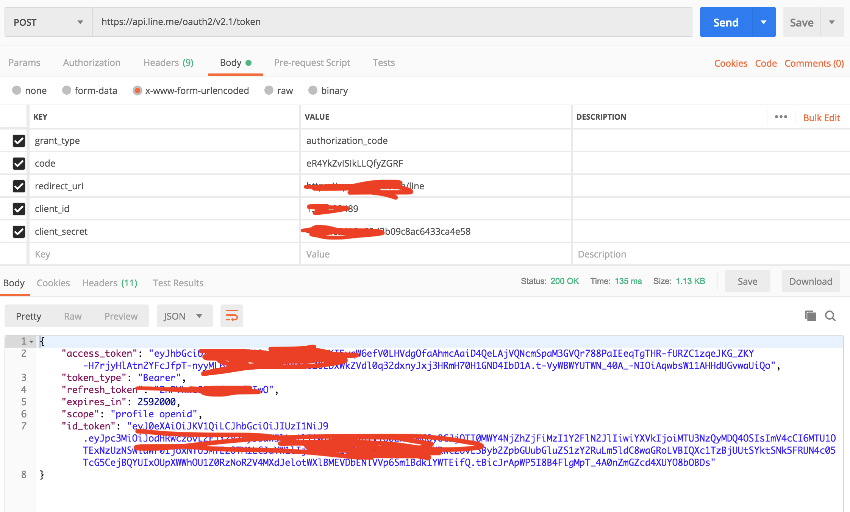Click the request URL input field
This screenshot has width=850, height=512.
pyautogui.click(x=392, y=22)
